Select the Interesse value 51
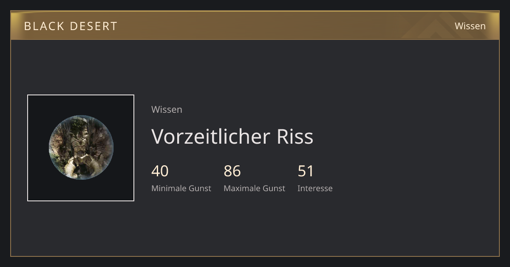This screenshot has height=267, width=510. [306, 171]
